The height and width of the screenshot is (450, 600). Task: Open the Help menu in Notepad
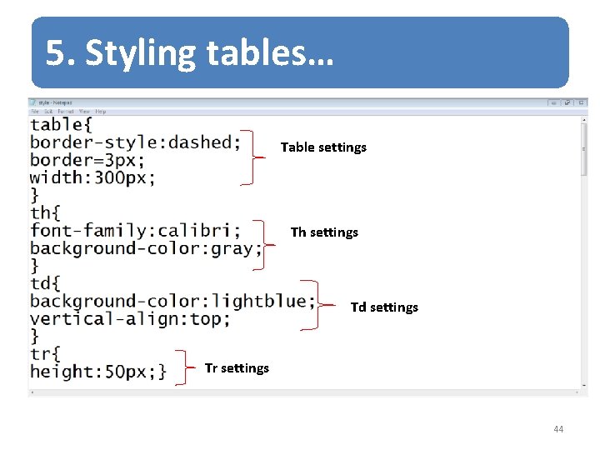[101, 112]
